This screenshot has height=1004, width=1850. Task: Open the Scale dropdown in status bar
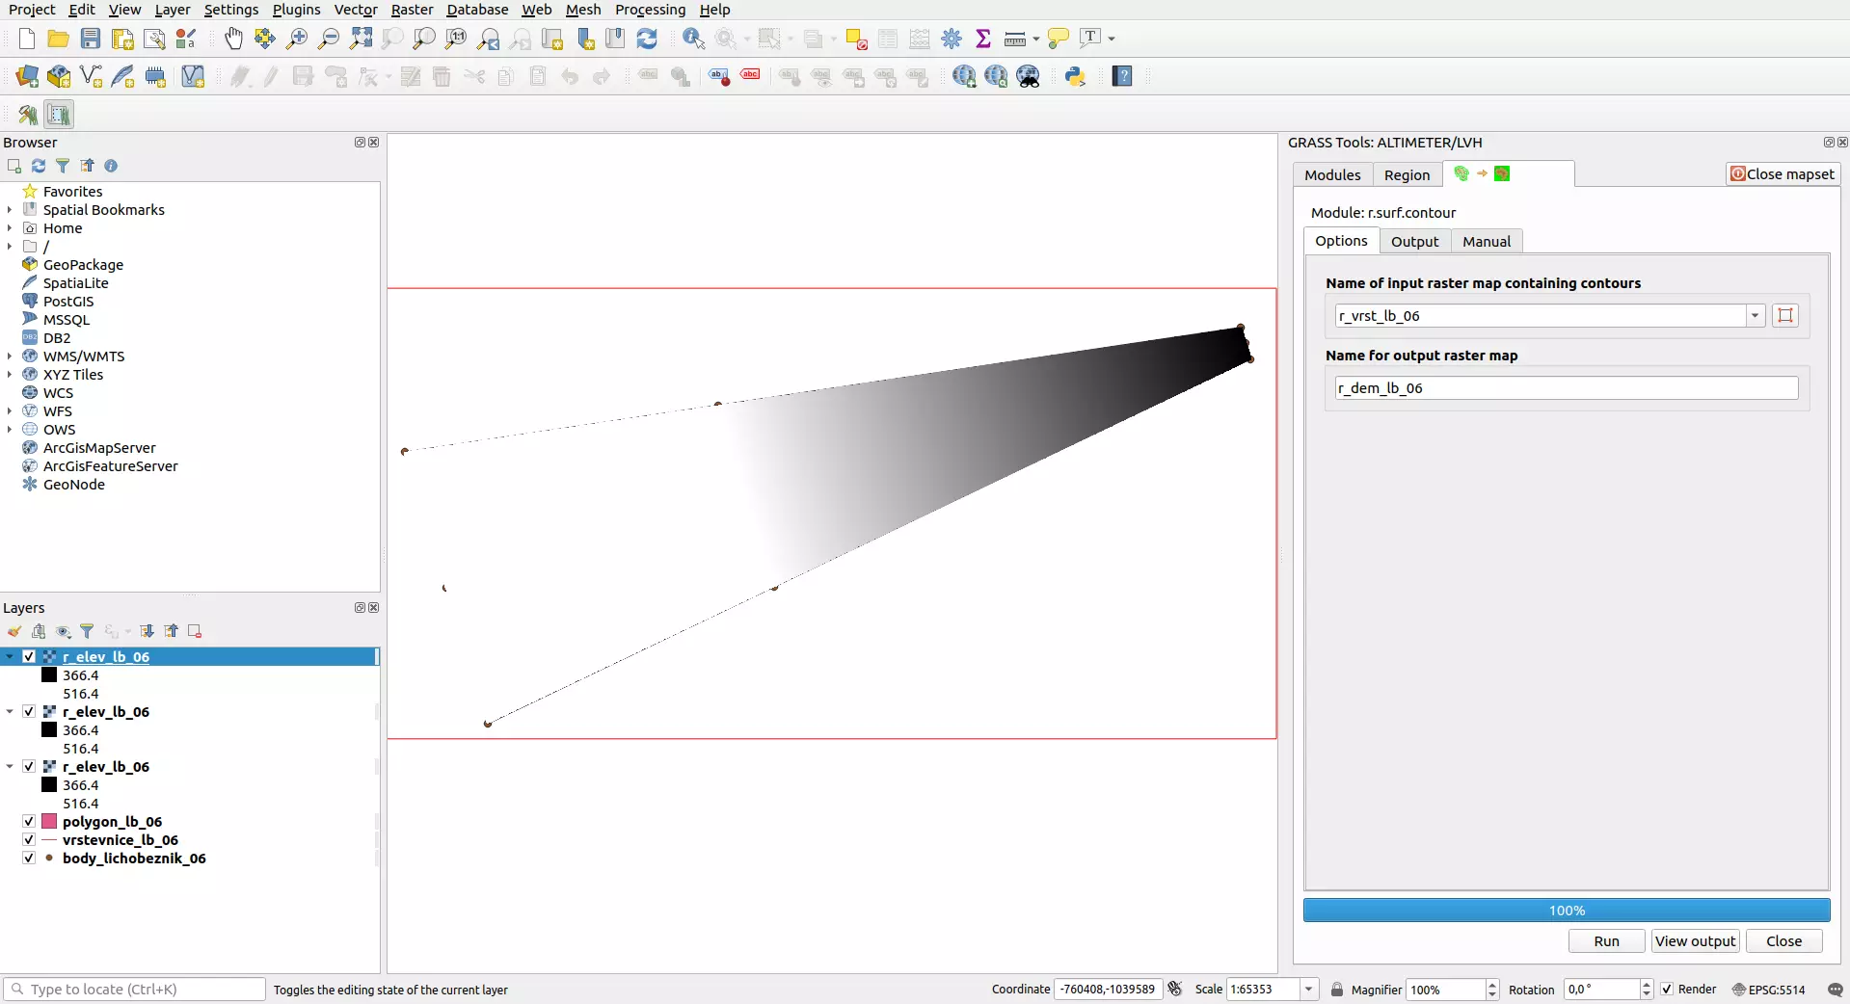[1308, 990]
